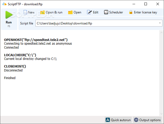Click the padlock license key icon

point(131,12)
